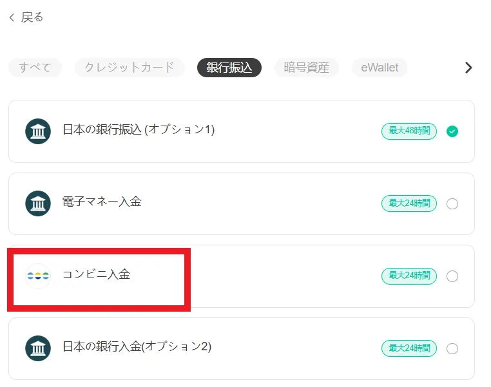Click the bank icon beside 電子マネー入金

pyautogui.click(x=38, y=203)
